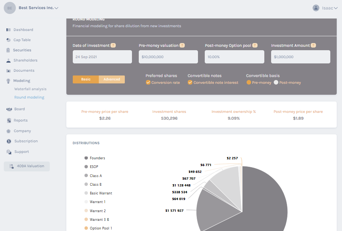
Task: Click the $1 571 927 pie chart label
Action: tap(175, 211)
